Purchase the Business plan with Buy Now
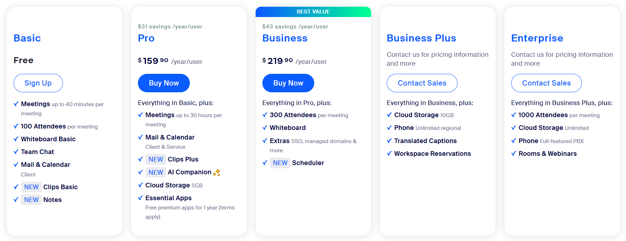Viewport: 626px width, 241px height. pos(288,83)
